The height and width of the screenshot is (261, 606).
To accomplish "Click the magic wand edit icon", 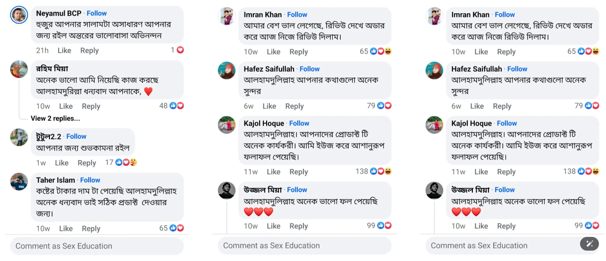I will tap(589, 244).
